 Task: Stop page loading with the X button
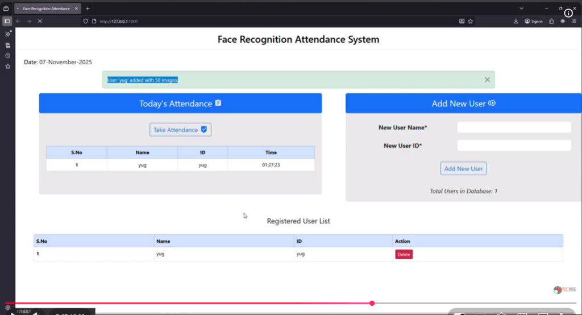click(40, 21)
